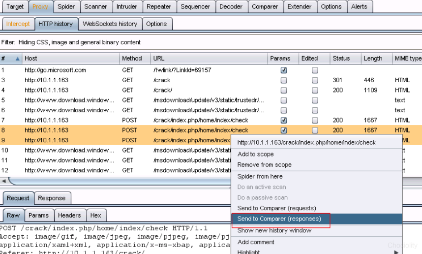This screenshot has height=254, width=422.
Task: Switch to the Intercept sub-tab
Action: (x=18, y=24)
